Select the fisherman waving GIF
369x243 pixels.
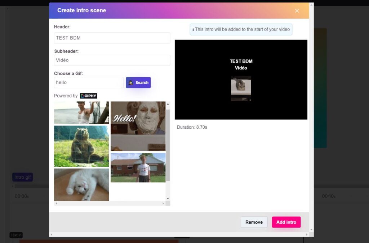click(x=81, y=113)
